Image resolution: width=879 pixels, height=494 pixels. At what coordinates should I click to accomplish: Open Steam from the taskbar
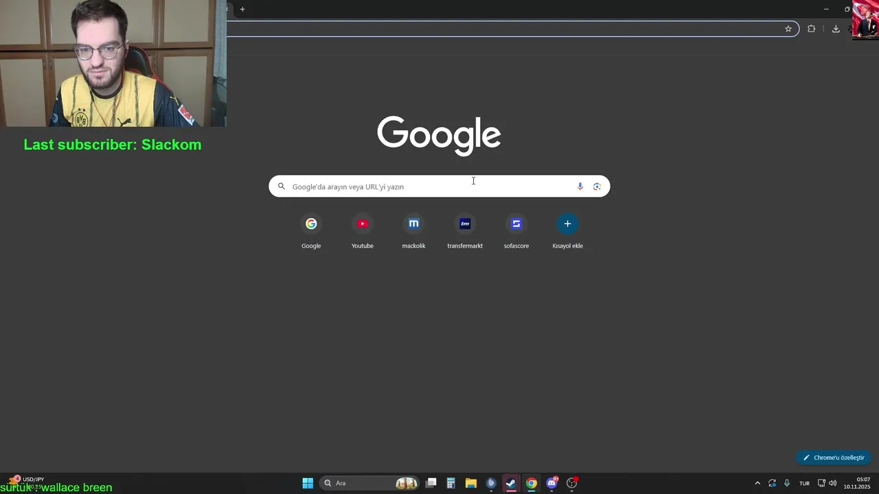coord(511,483)
